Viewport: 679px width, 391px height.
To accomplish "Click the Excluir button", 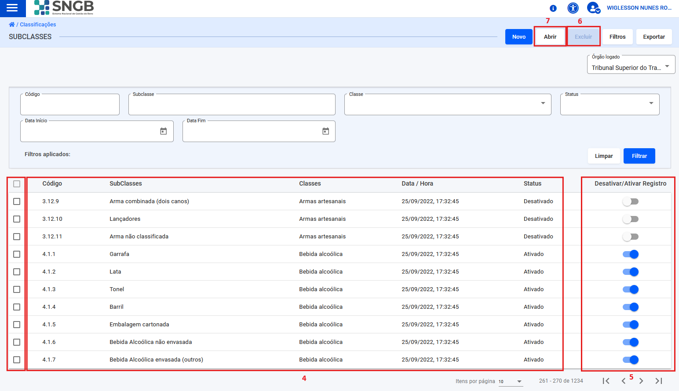I will click(x=584, y=37).
